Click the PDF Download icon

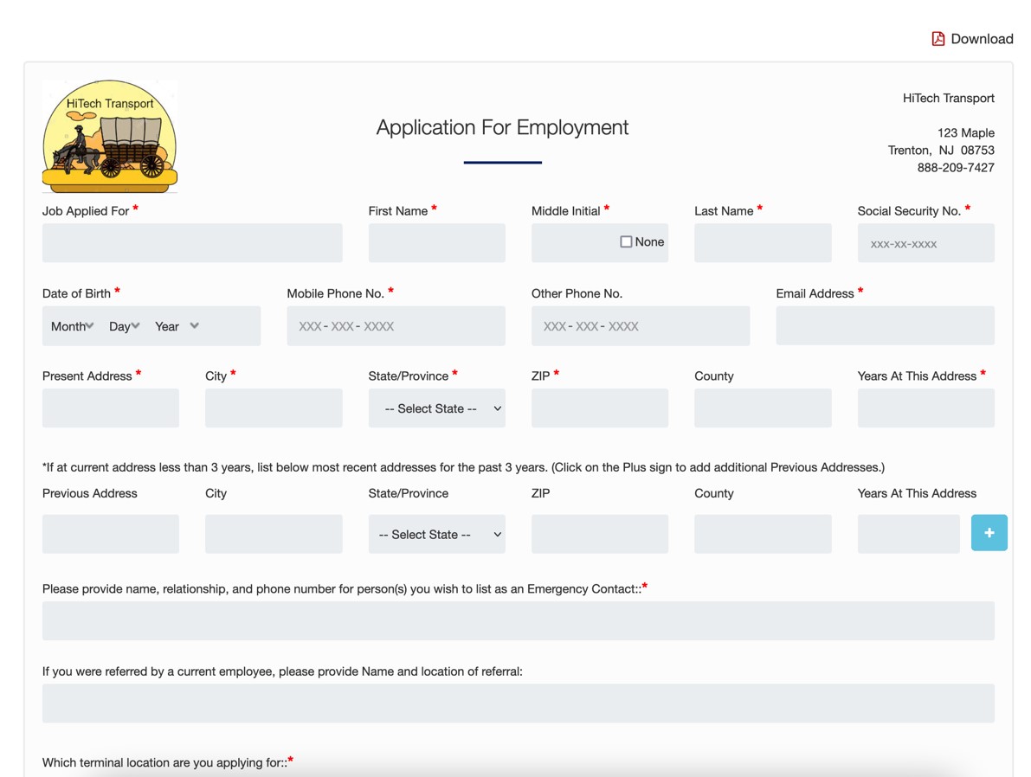coord(938,39)
